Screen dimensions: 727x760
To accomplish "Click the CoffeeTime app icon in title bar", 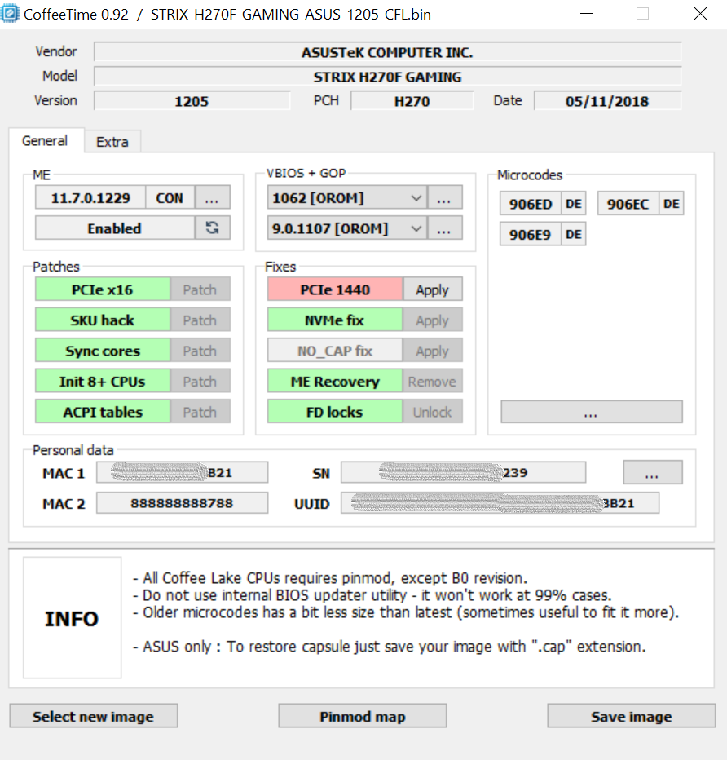I will click(10, 14).
